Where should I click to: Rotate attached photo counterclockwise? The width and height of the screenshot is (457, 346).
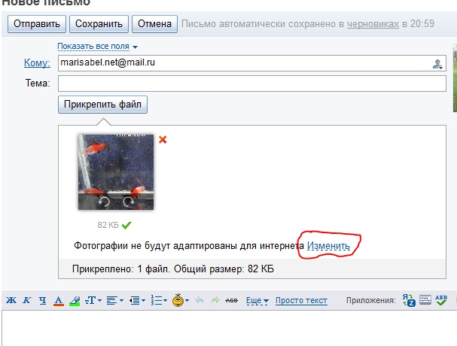click(104, 201)
